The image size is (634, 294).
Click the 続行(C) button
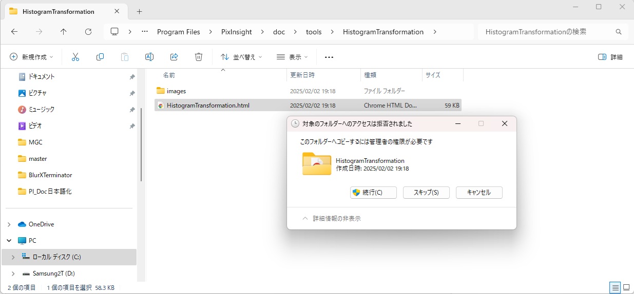[x=373, y=193]
